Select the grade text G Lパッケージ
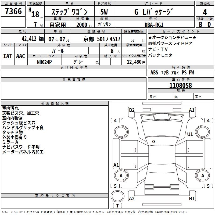This screenshot has height=215, width=215. [x=154, y=12]
